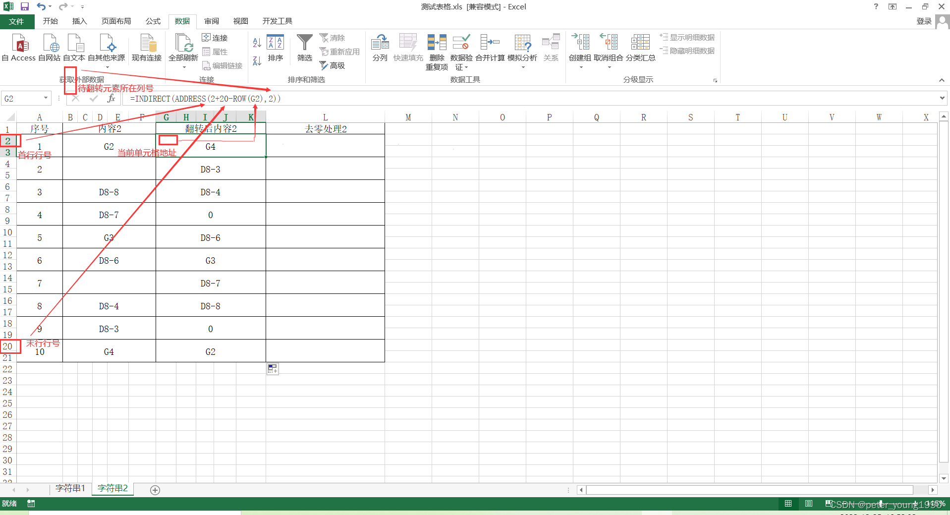Click header cell 去零处理2

pos(325,129)
